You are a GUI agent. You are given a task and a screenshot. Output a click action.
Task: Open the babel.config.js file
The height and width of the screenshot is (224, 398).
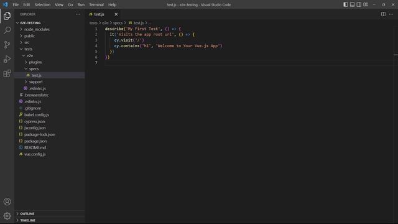tap(50, 114)
